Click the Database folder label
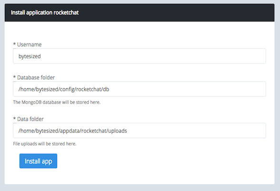The width and height of the screenshot is (280, 191). pos(36,77)
